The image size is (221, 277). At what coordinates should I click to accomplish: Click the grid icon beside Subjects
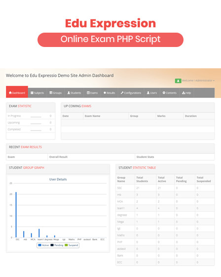click(x=32, y=93)
